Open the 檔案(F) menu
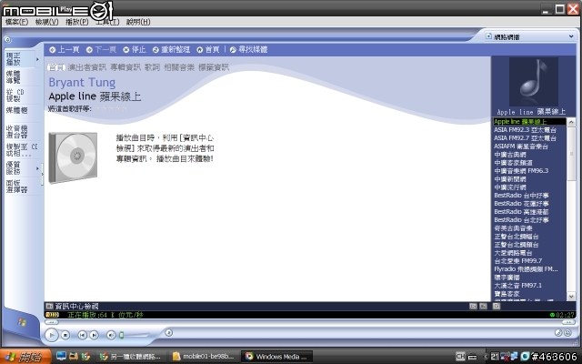 pyautogui.click(x=16, y=22)
